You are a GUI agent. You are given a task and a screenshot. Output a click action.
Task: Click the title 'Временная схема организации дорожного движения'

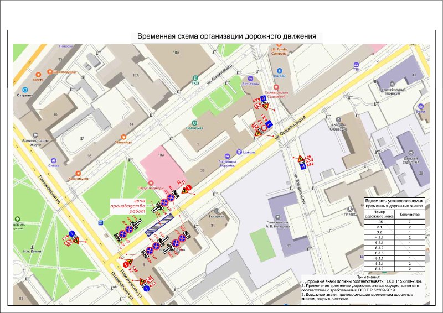point(223,36)
